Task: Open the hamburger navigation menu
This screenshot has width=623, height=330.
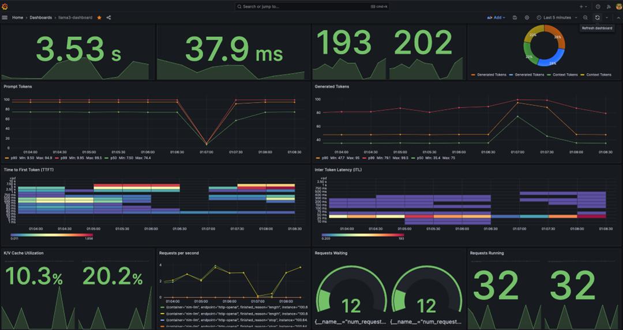Action: pos(5,18)
